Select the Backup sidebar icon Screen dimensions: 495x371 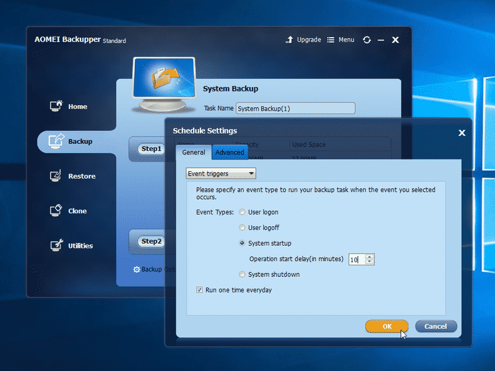pyautogui.click(x=56, y=141)
